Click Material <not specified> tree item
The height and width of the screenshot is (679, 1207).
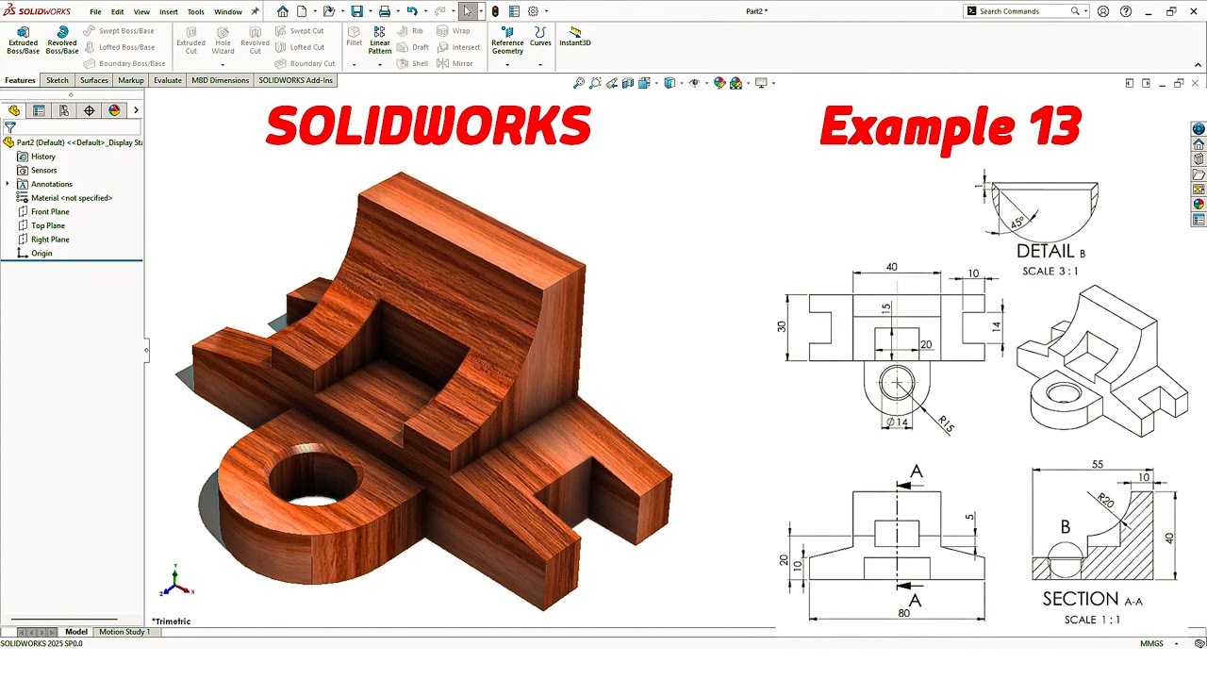(x=65, y=198)
